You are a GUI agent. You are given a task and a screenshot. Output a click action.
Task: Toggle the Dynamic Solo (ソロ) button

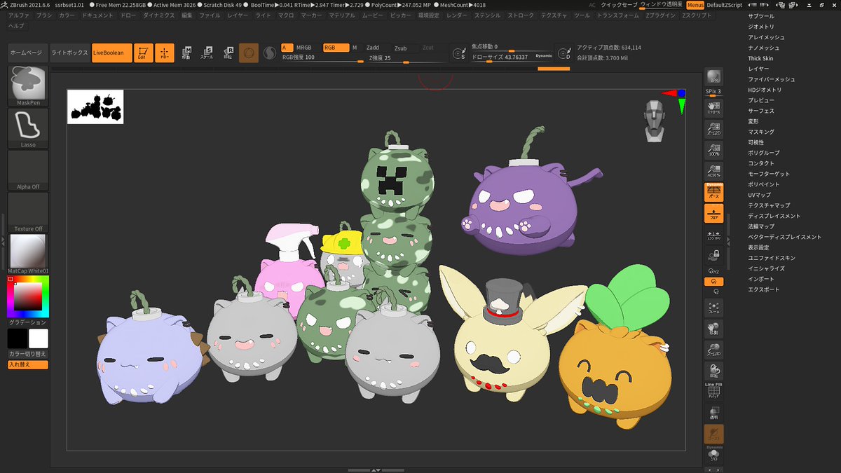tap(713, 454)
